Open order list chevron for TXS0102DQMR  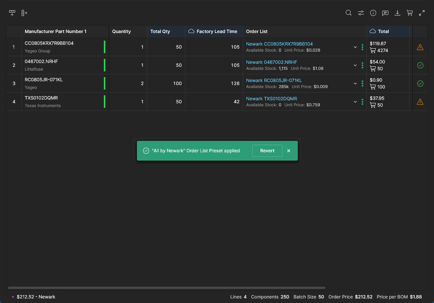355,102
